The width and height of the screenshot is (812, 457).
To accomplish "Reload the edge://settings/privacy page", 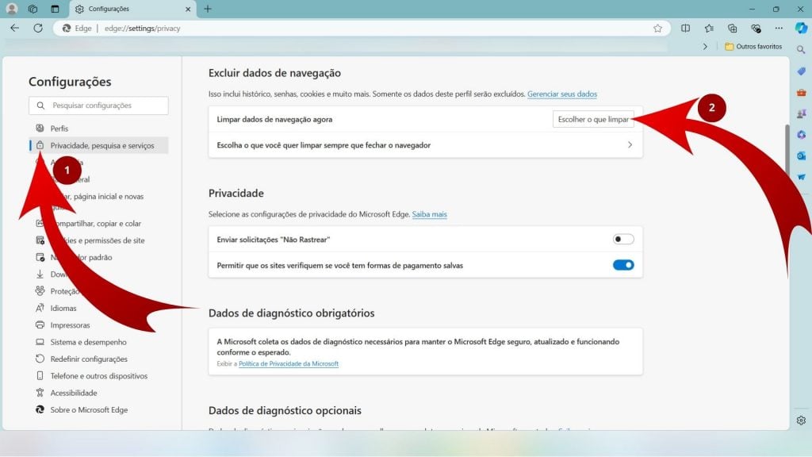I will coord(37,28).
